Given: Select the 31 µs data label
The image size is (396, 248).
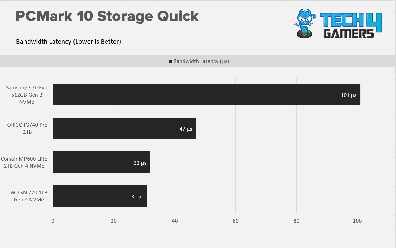Looking at the screenshot, I should point(137,196).
